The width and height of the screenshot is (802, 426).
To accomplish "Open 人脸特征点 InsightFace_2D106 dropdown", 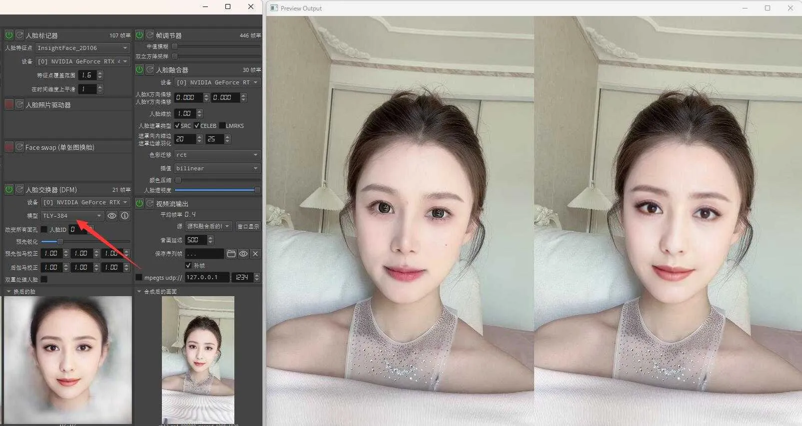I will pos(83,48).
